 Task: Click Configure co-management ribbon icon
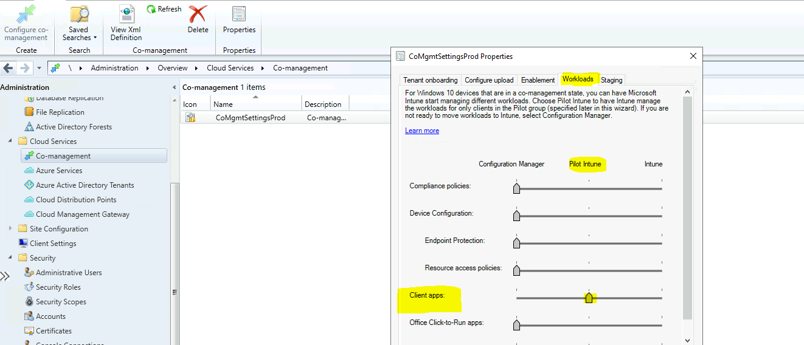click(26, 14)
